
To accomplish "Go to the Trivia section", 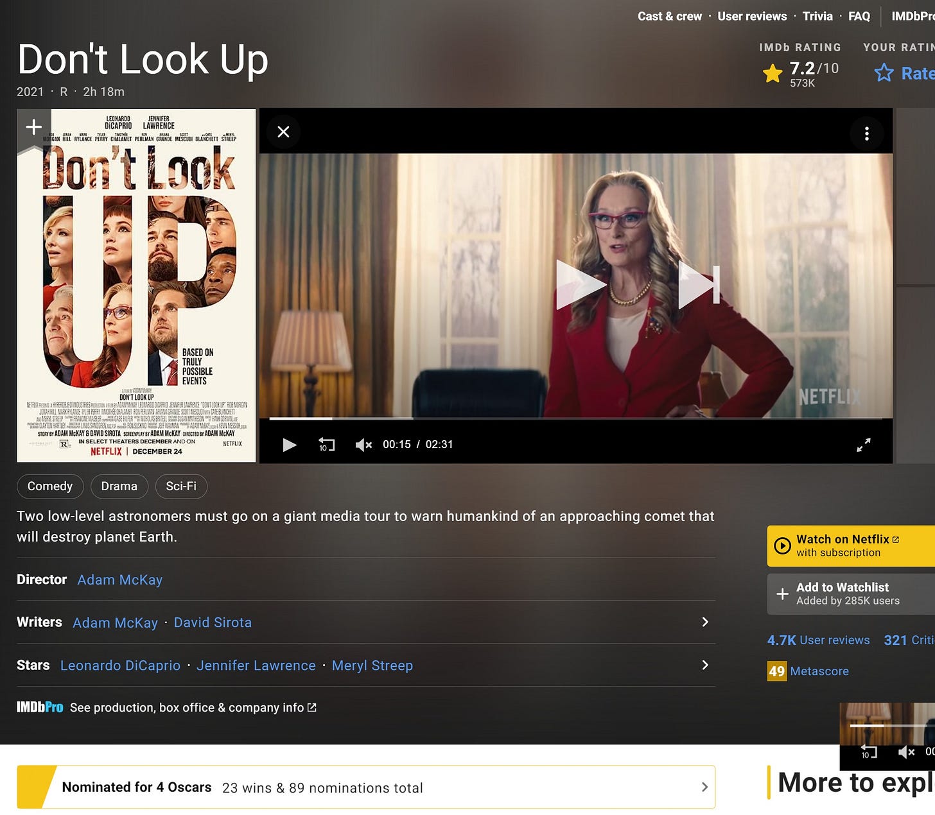I will (x=817, y=16).
